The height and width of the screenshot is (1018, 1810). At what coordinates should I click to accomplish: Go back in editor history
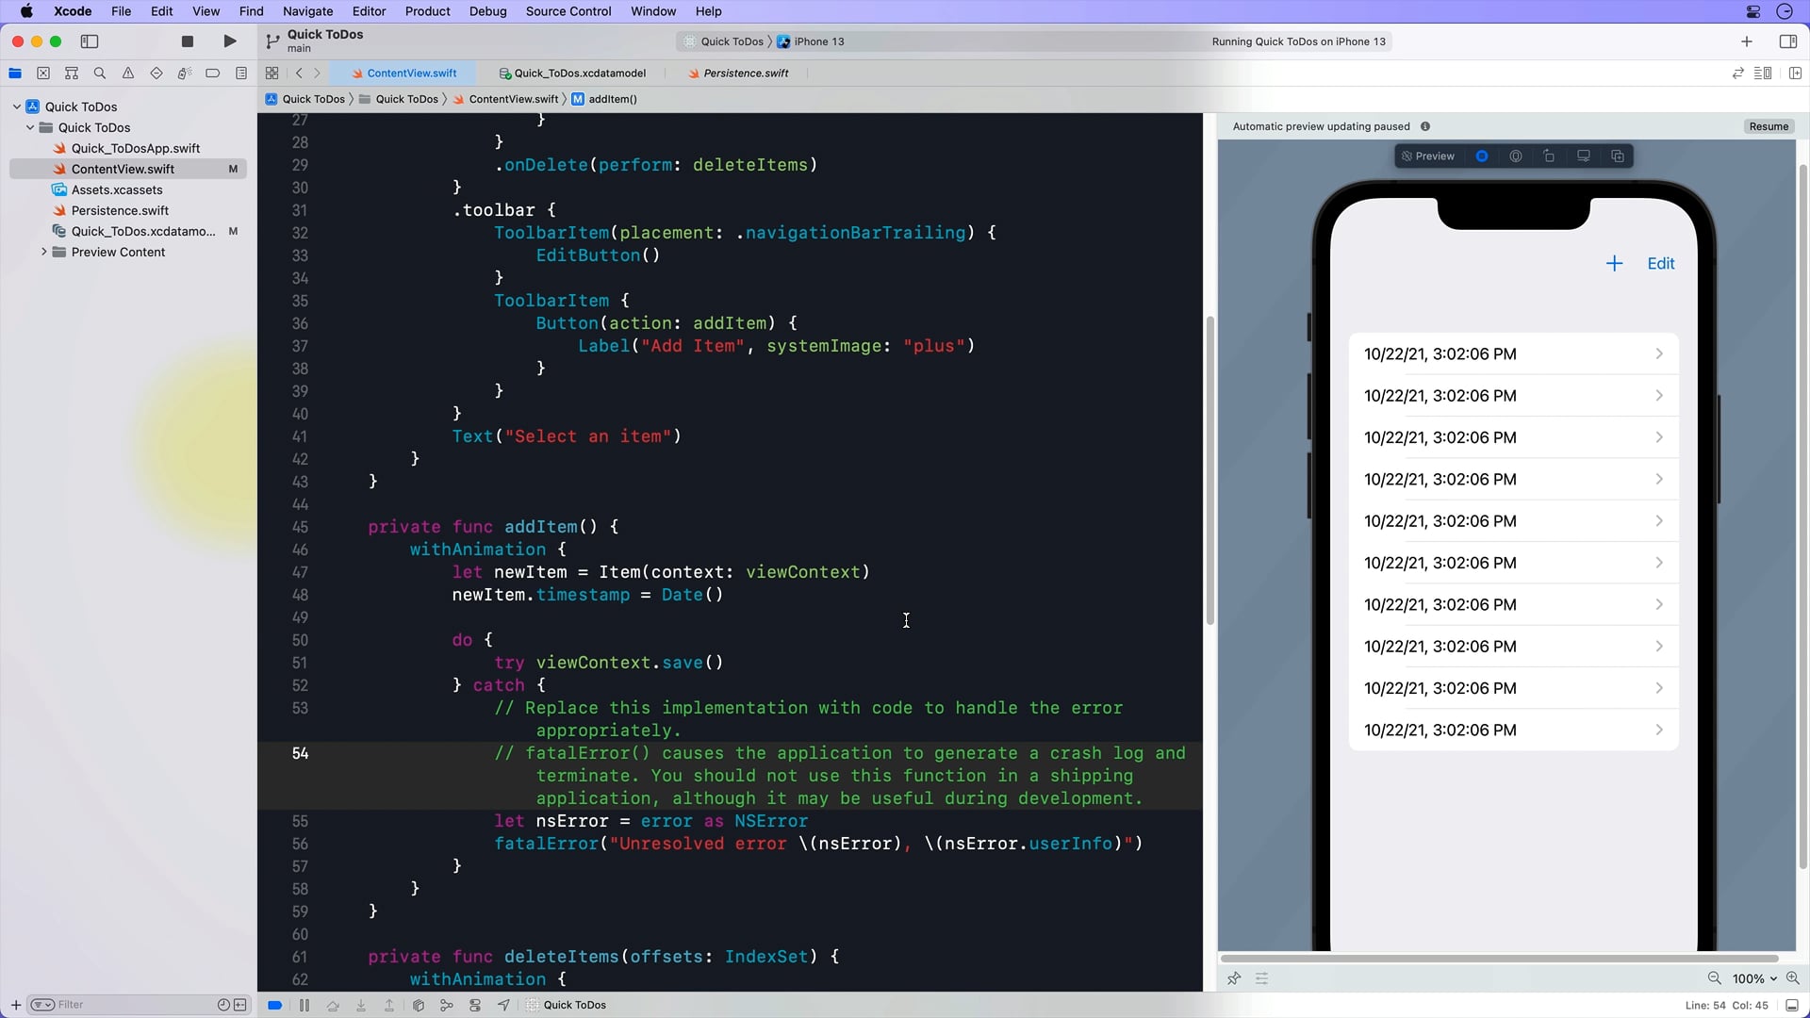coord(299,74)
